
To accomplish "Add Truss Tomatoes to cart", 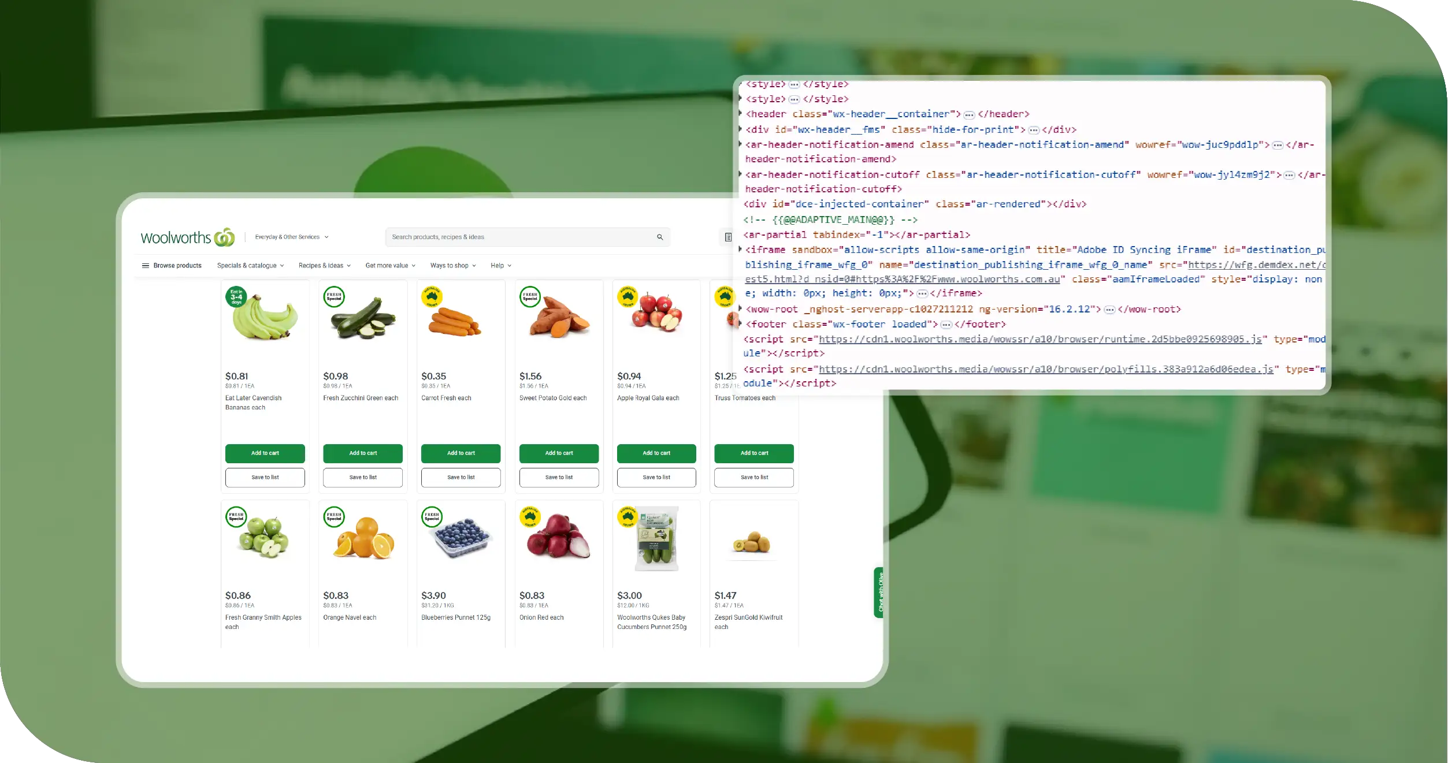I will pos(754,453).
